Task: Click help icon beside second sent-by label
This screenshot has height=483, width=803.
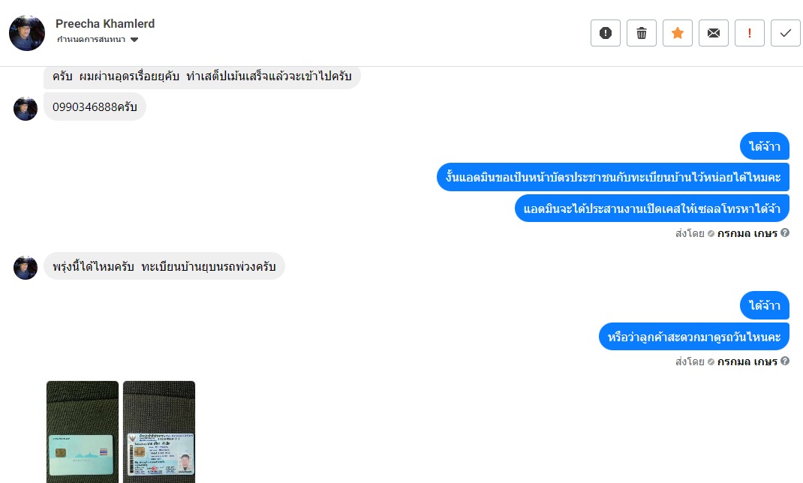Action: [784, 361]
